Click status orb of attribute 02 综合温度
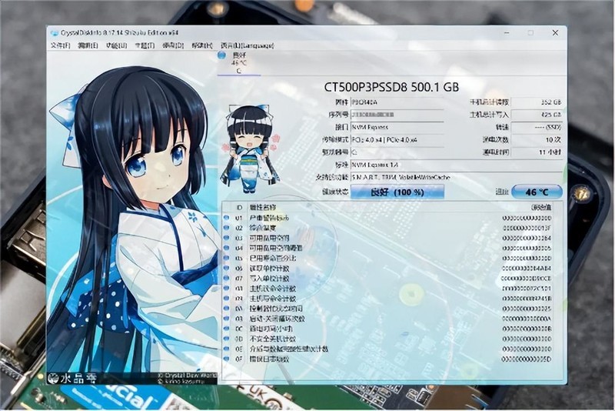Screen dimensions: 615x411 pyautogui.click(x=226, y=228)
